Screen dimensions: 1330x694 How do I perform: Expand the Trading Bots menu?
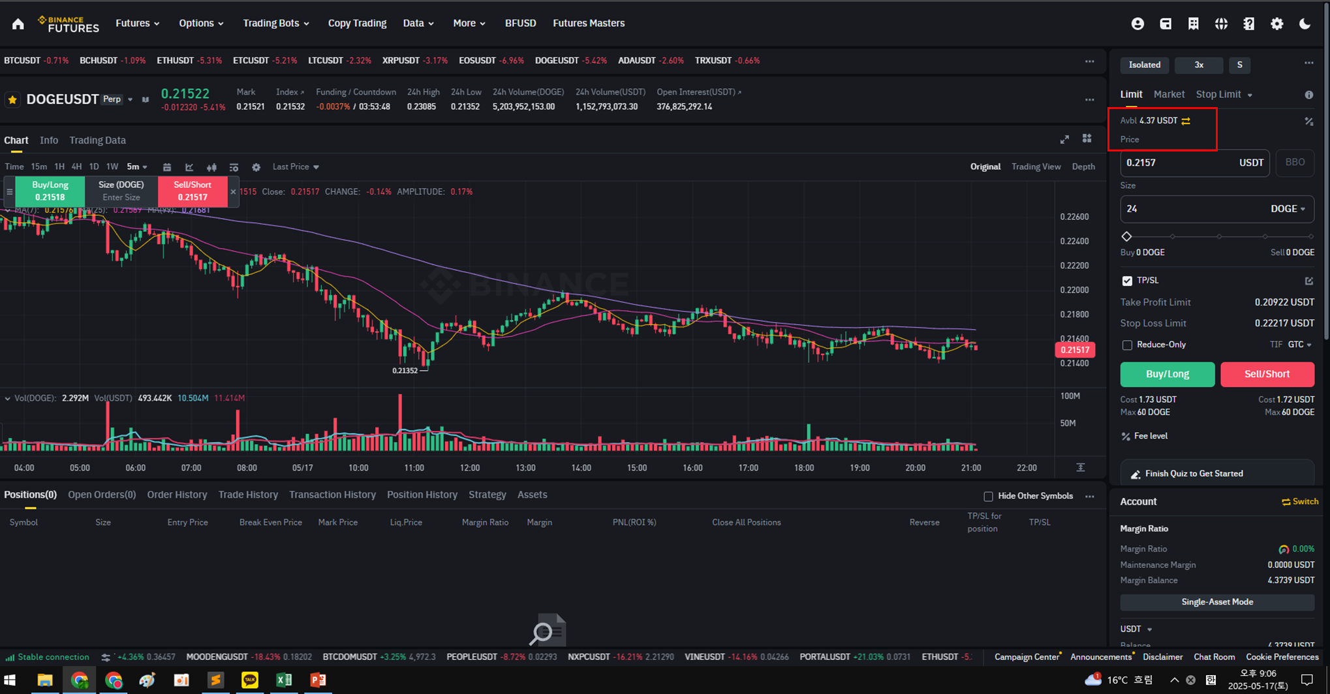pyautogui.click(x=276, y=23)
